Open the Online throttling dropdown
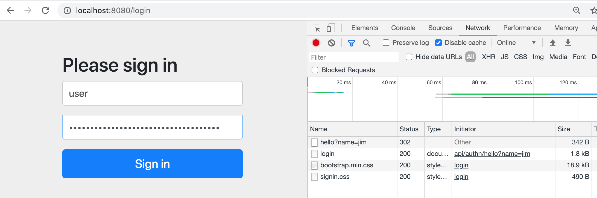597x198 pixels. (x=516, y=43)
